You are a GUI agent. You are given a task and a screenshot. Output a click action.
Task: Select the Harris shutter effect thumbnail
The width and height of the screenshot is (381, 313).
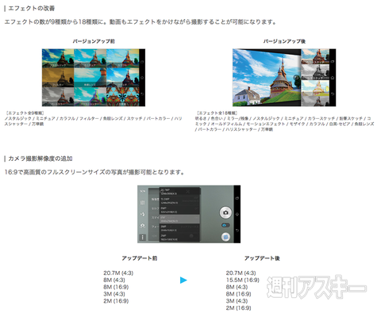point(90,97)
